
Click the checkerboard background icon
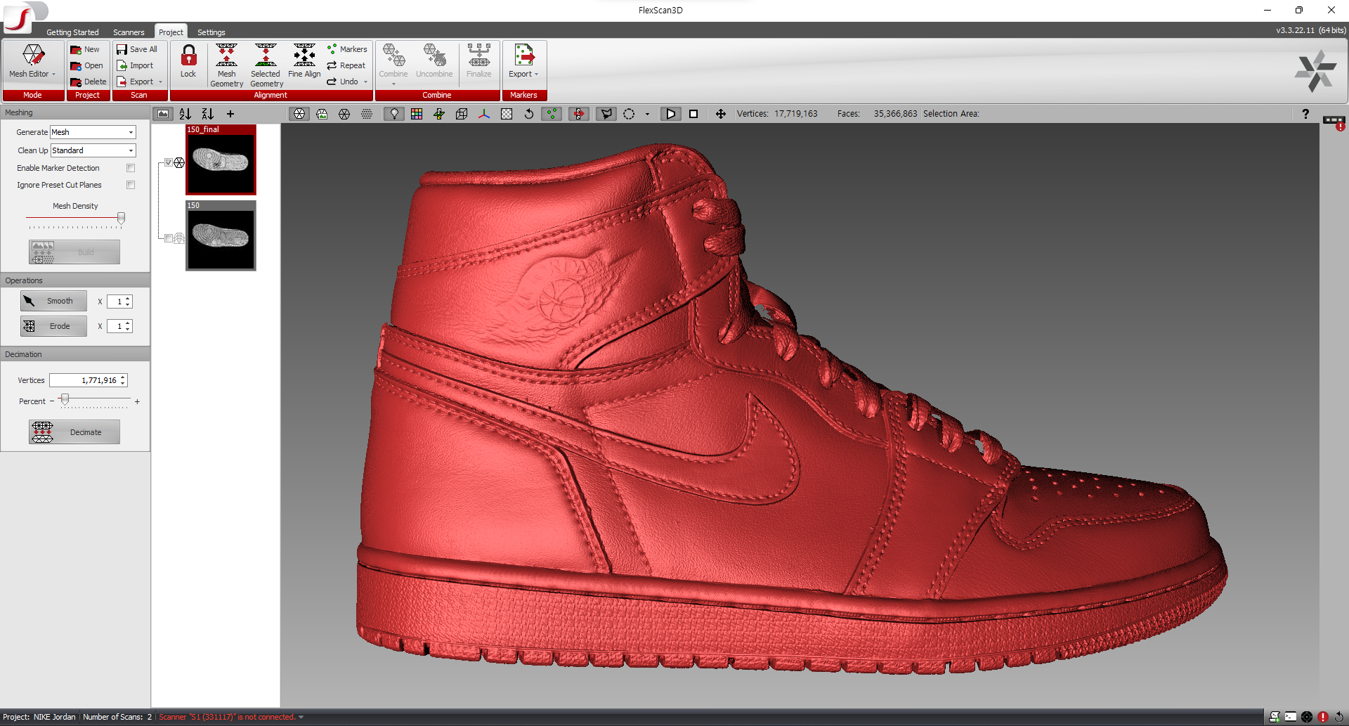[507, 114]
